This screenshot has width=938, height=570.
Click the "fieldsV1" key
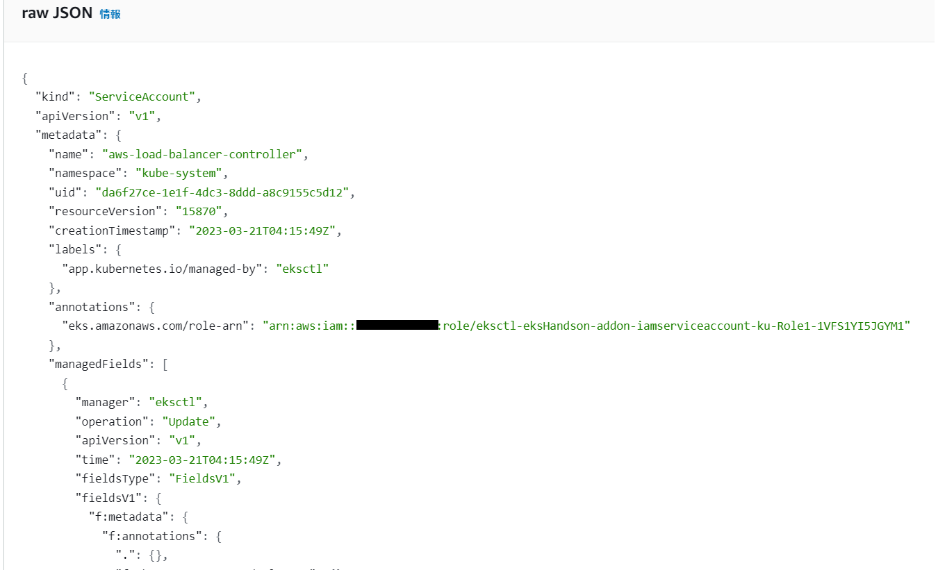[109, 498]
